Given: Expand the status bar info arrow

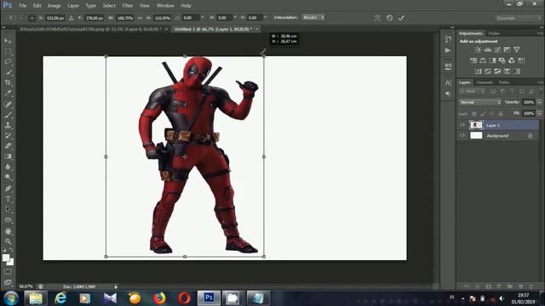Looking at the screenshot, I should point(116,287).
